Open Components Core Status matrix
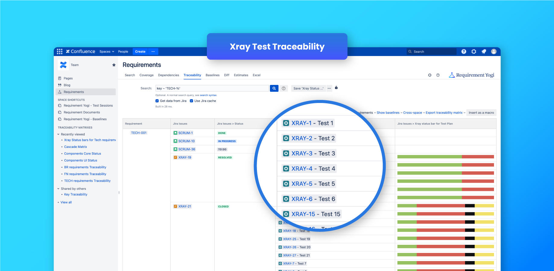 coord(82,154)
